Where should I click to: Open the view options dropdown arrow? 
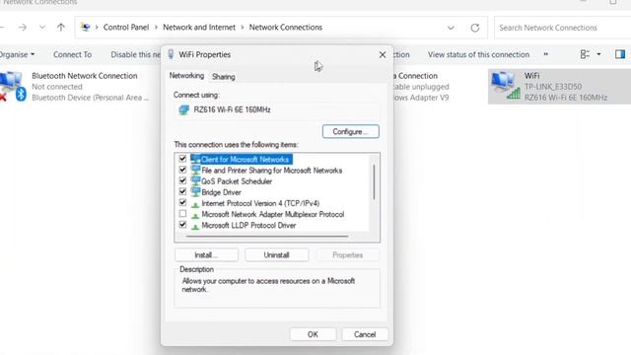[x=598, y=54]
